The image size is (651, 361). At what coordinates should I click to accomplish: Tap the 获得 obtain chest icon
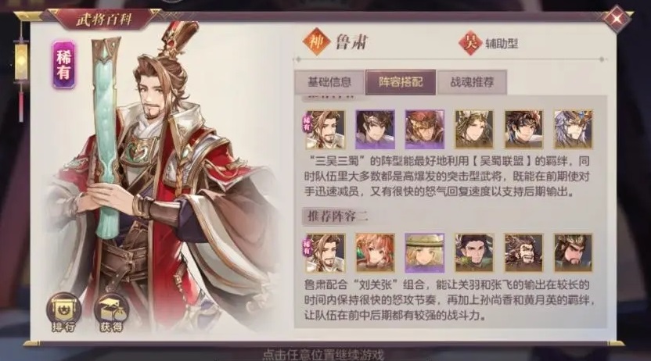(111, 312)
